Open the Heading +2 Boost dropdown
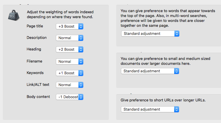The height and width of the screenshot is (123, 221). 69,50
